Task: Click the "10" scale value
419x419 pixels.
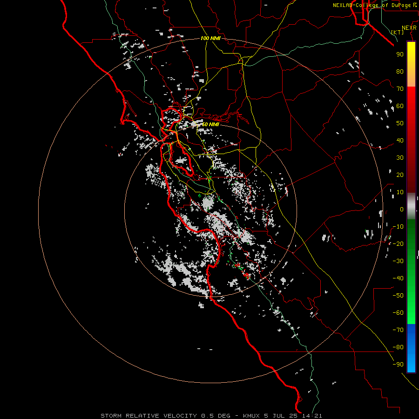Action: click(x=400, y=192)
